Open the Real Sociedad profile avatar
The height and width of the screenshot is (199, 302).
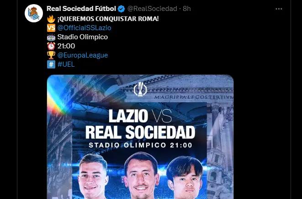(x=34, y=13)
